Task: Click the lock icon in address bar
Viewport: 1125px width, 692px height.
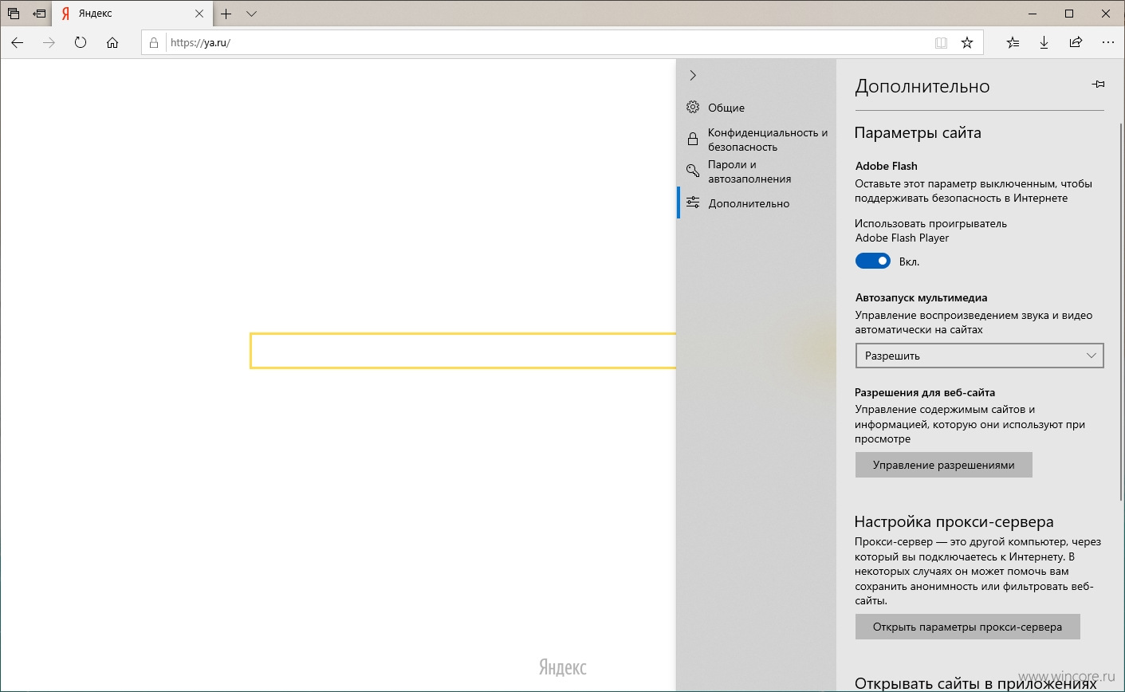Action: [155, 43]
